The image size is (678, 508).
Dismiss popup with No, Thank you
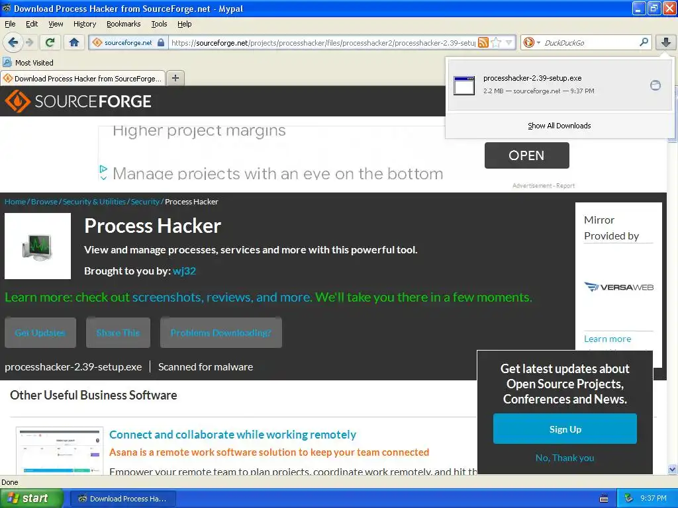[565, 458]
